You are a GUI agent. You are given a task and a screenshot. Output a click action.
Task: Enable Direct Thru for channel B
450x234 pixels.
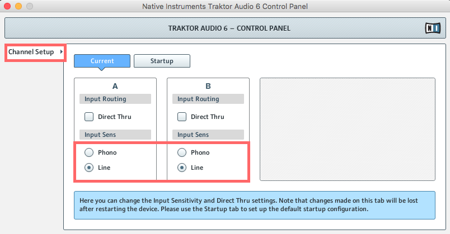tap(182, 117)
